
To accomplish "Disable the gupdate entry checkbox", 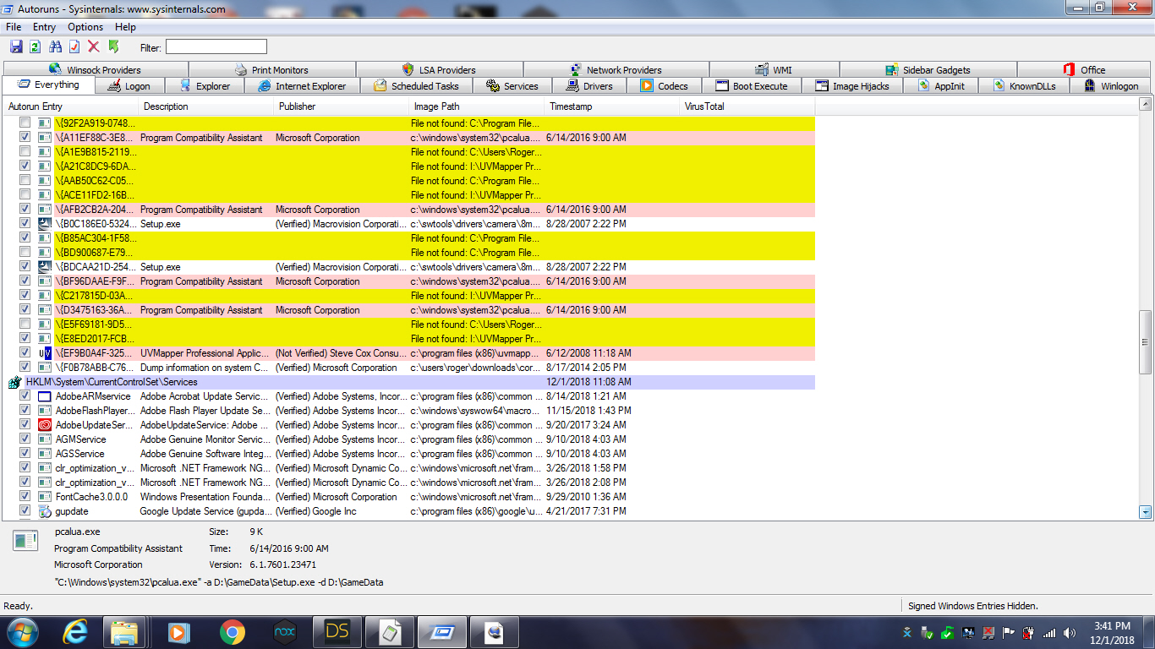I will (25, 511).
